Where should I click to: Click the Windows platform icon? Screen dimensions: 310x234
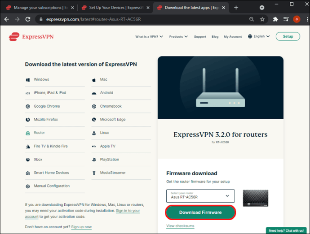[x=28, y=80]
